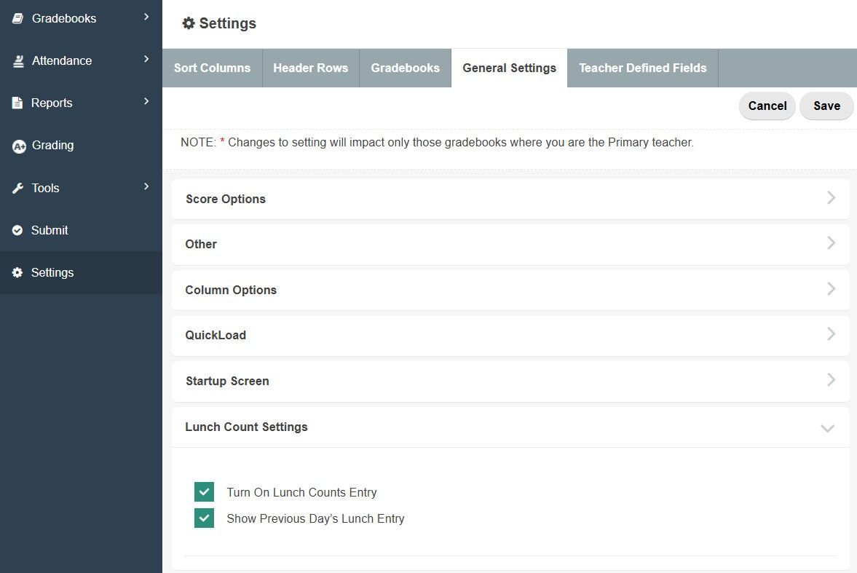
Task: Click the Attendance icon in sidebar
Action: coord(18,61)
